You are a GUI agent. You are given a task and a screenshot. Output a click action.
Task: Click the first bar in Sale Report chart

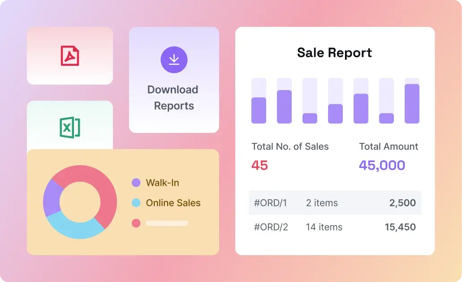click(x=259, y=110)
